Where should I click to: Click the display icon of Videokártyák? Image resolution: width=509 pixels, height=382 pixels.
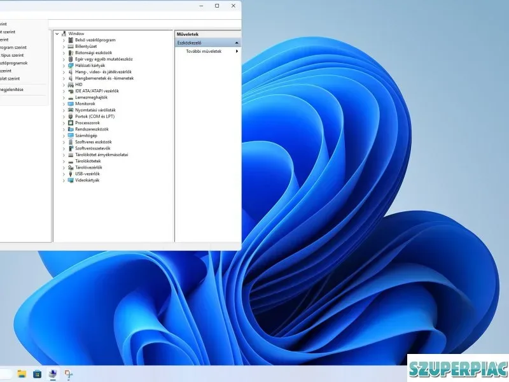click(x=71, y=180)
